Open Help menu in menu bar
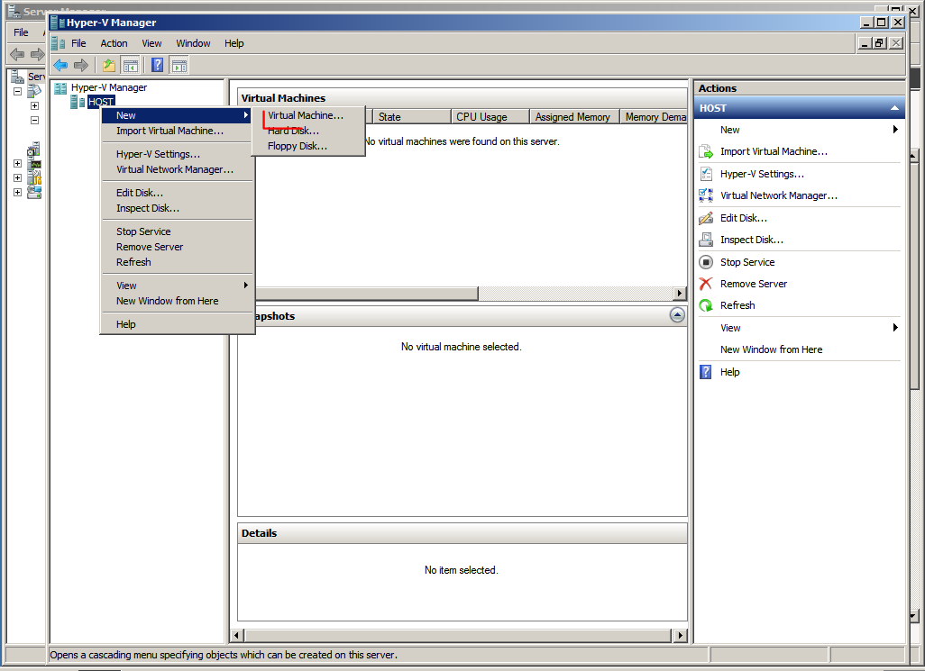Screen dimensions: 925x671 click(234, 43)
